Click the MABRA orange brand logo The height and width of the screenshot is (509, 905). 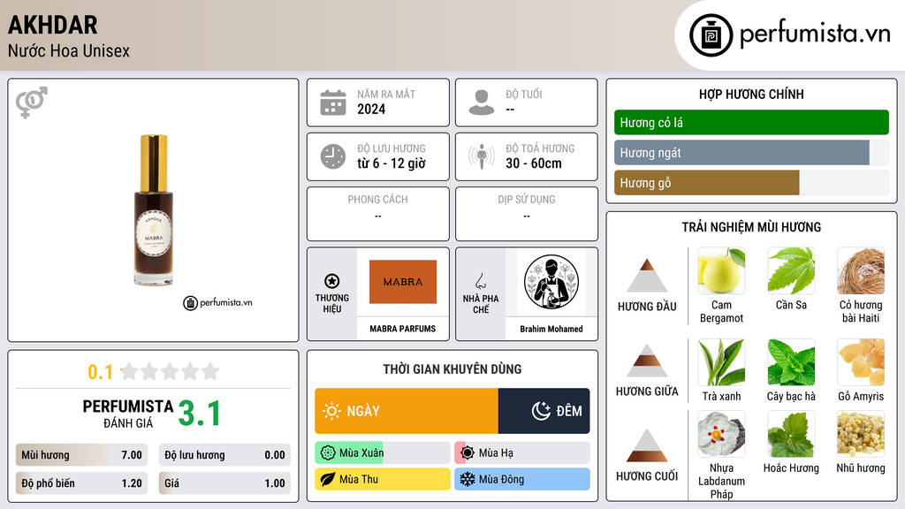(x=403, y=282)
